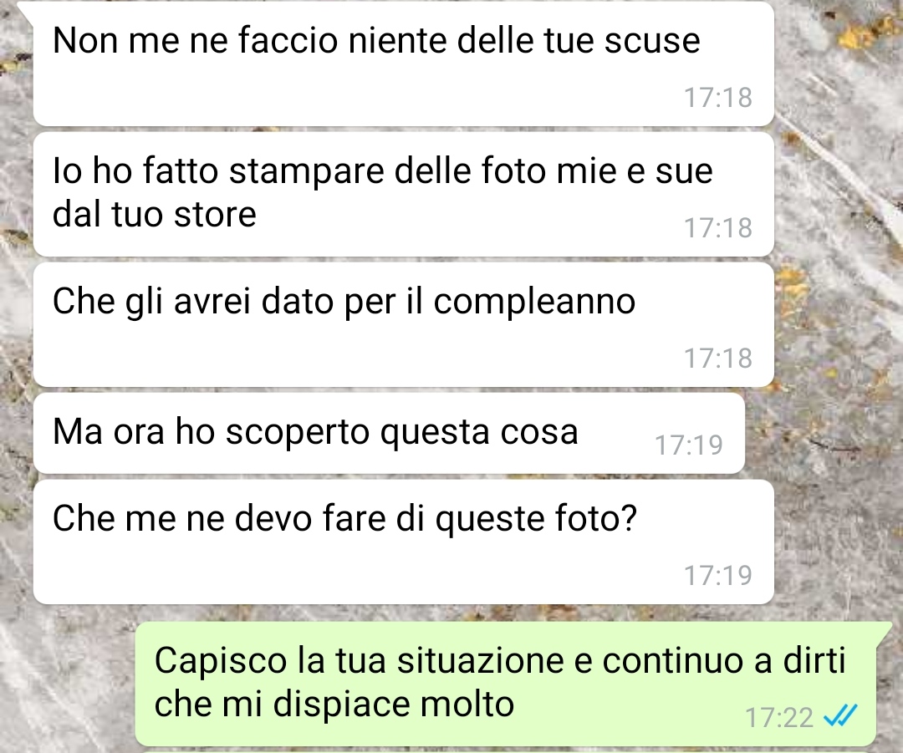Tap the 'Ma ora ho scoperto questa cosa' message

click(390, 433)
